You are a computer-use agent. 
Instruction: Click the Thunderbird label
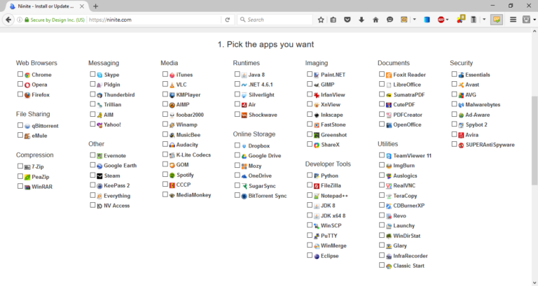(119, 95)
